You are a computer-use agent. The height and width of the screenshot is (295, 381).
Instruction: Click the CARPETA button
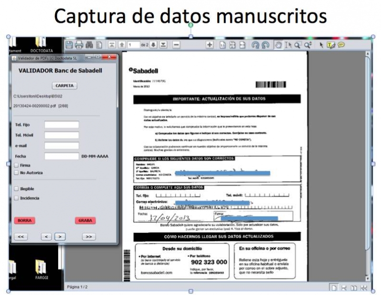[x=64, y=86]
